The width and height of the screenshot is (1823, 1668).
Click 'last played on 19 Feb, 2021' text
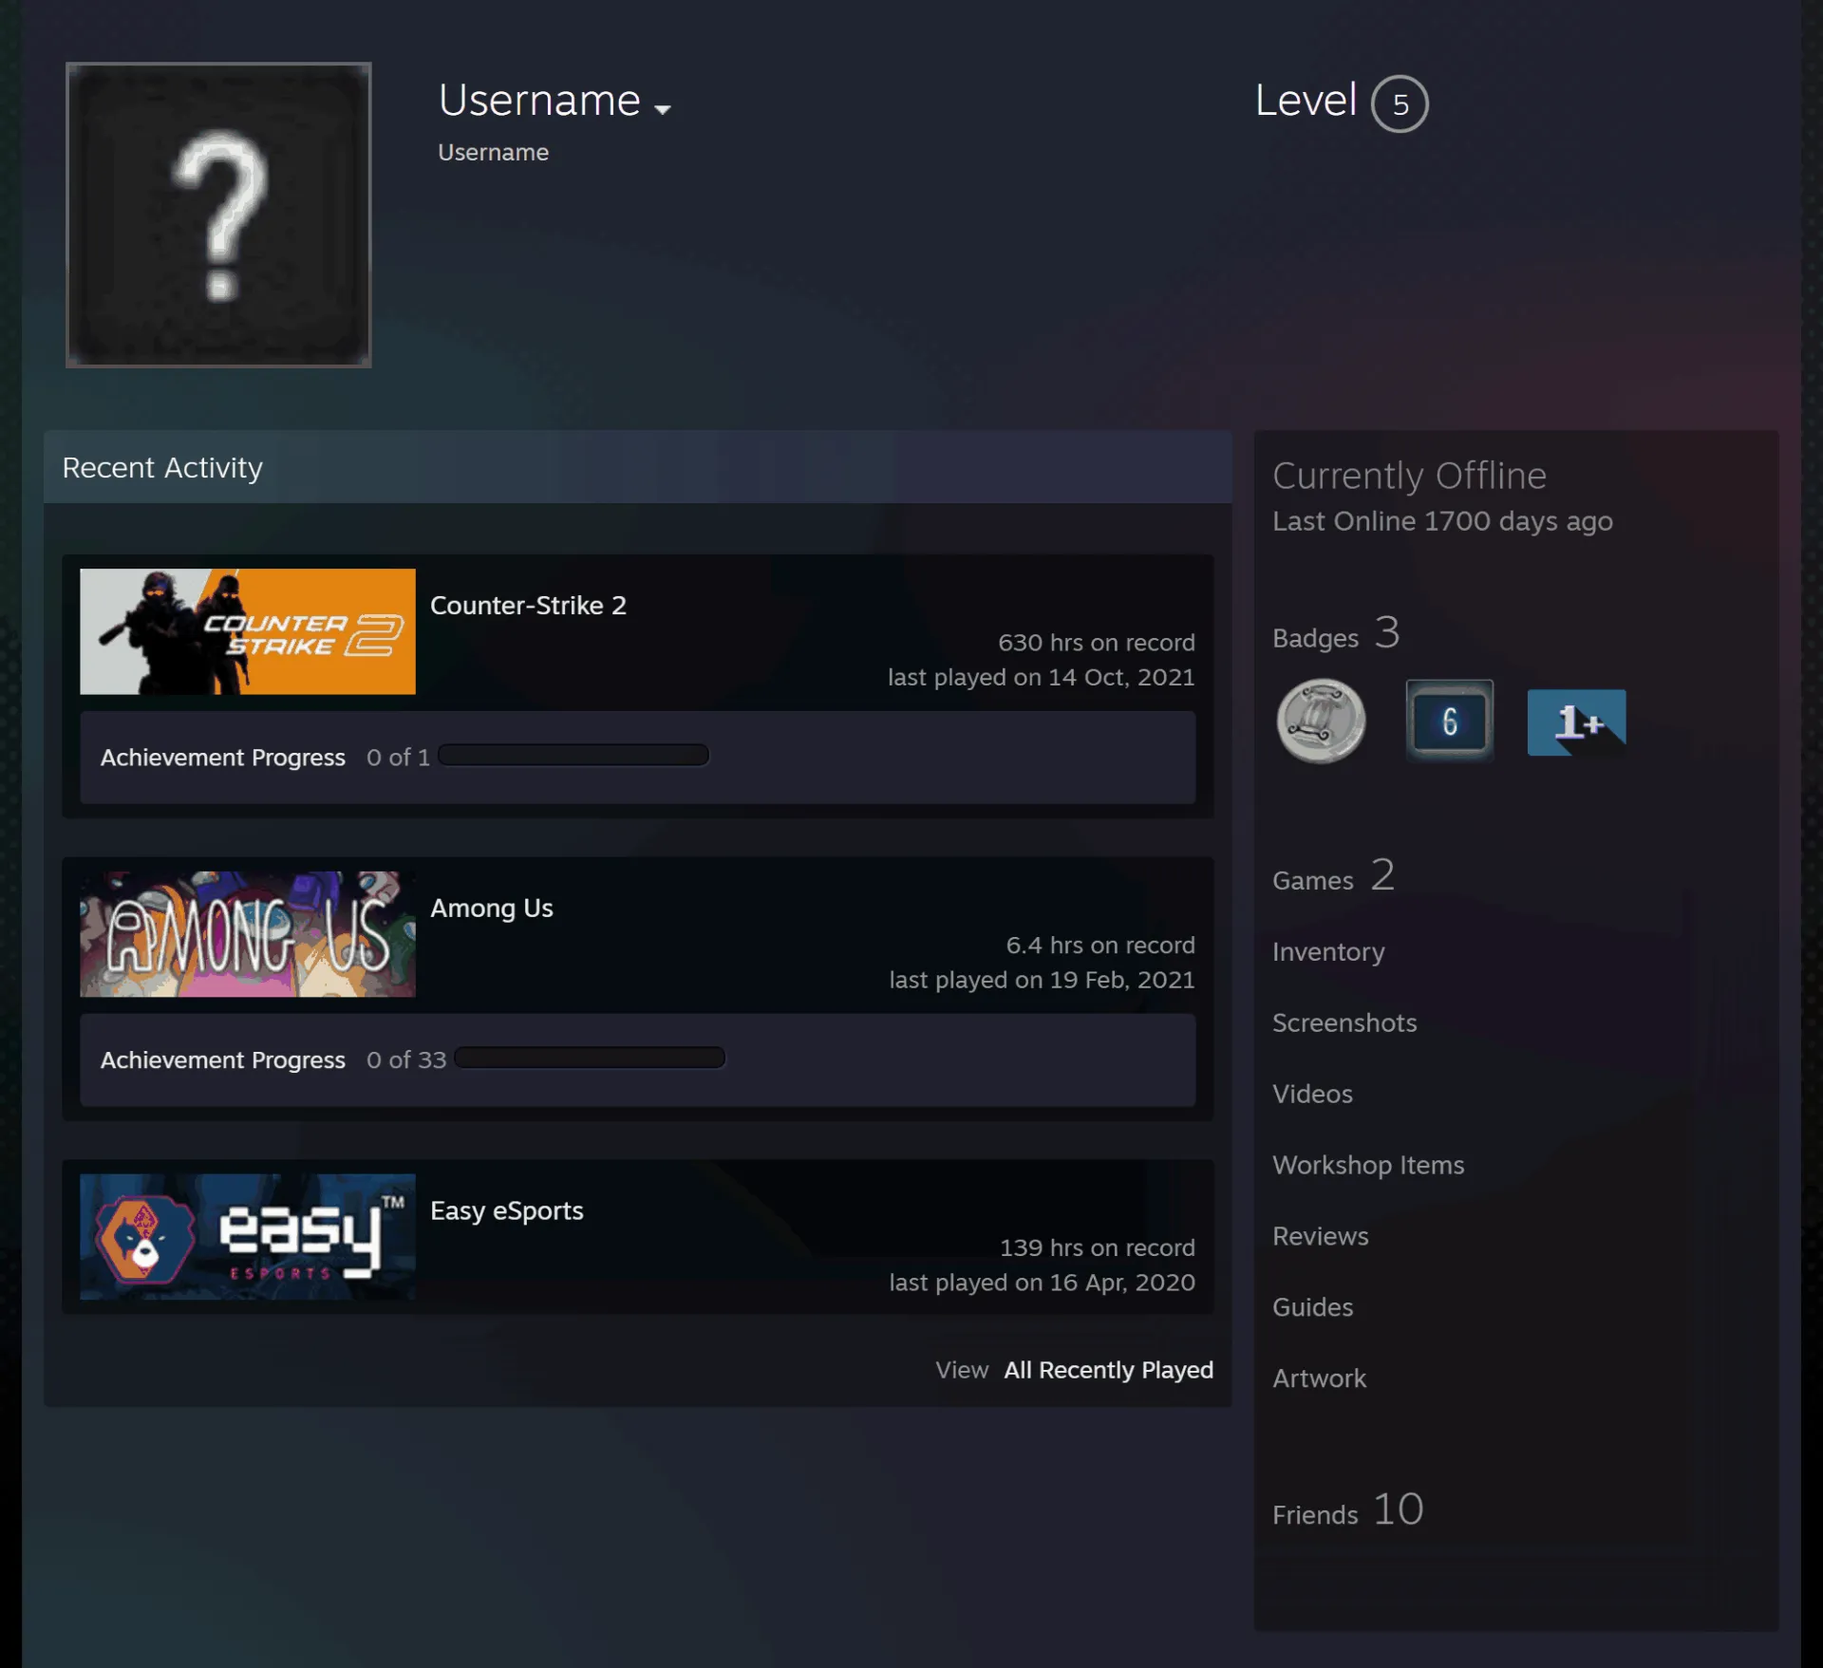1042,980
